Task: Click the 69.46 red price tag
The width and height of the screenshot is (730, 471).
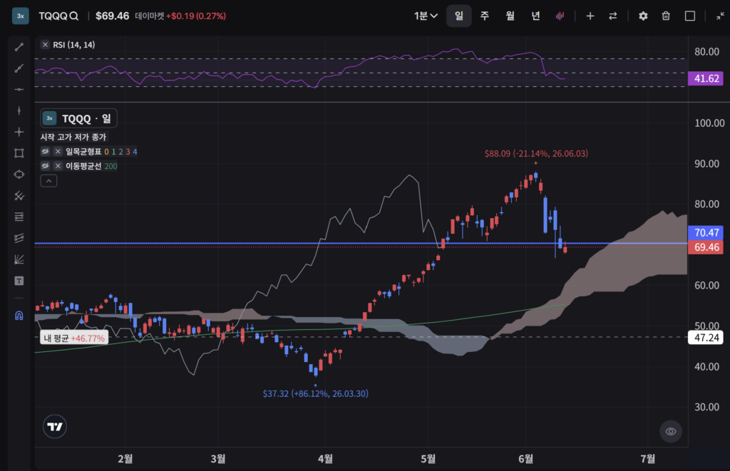Action: tap(706, 247)
